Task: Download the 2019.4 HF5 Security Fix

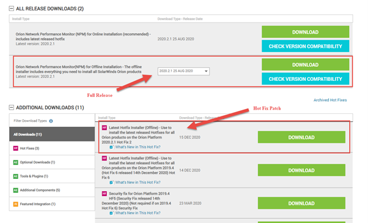Action: 301,203
